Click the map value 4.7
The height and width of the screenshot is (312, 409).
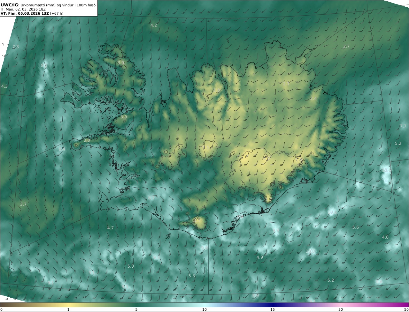[111, 228]
